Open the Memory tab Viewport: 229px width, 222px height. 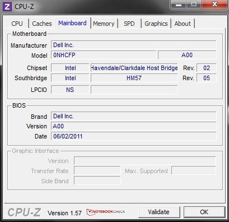104,24
